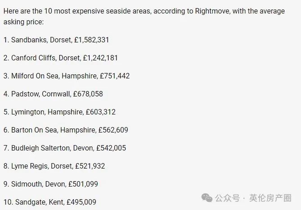Select the Sidmouth, Devon list entry
The width and height of the screenshot is (301, 210).
click(x=51, y=184)
